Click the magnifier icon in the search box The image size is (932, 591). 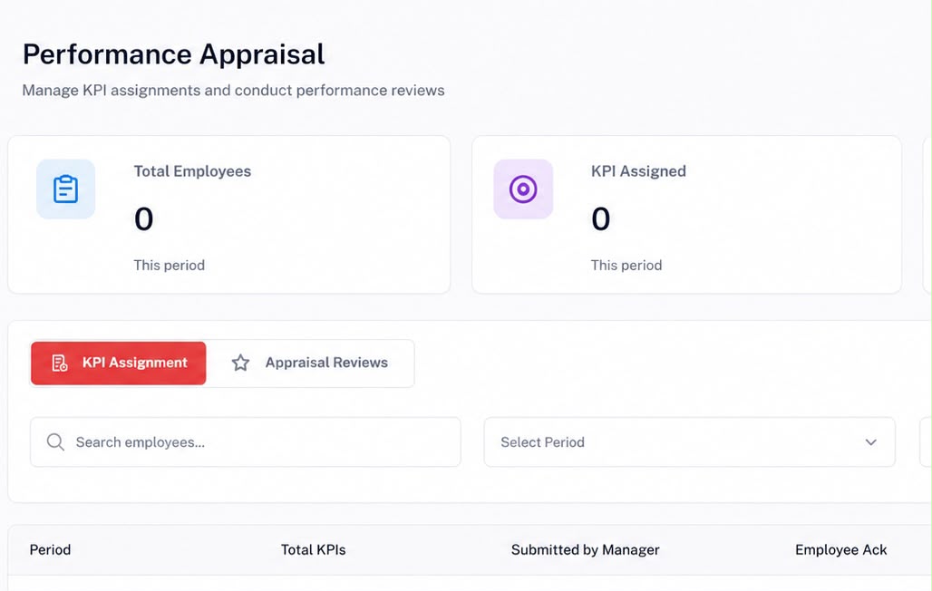(55, 441)
